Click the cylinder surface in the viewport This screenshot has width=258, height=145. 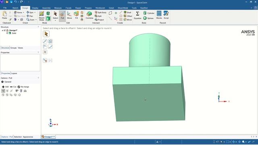coord(150,50)
